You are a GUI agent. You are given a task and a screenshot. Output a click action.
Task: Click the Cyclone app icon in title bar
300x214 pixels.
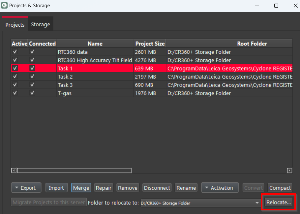pyautogui.click(x=5, y=6)
